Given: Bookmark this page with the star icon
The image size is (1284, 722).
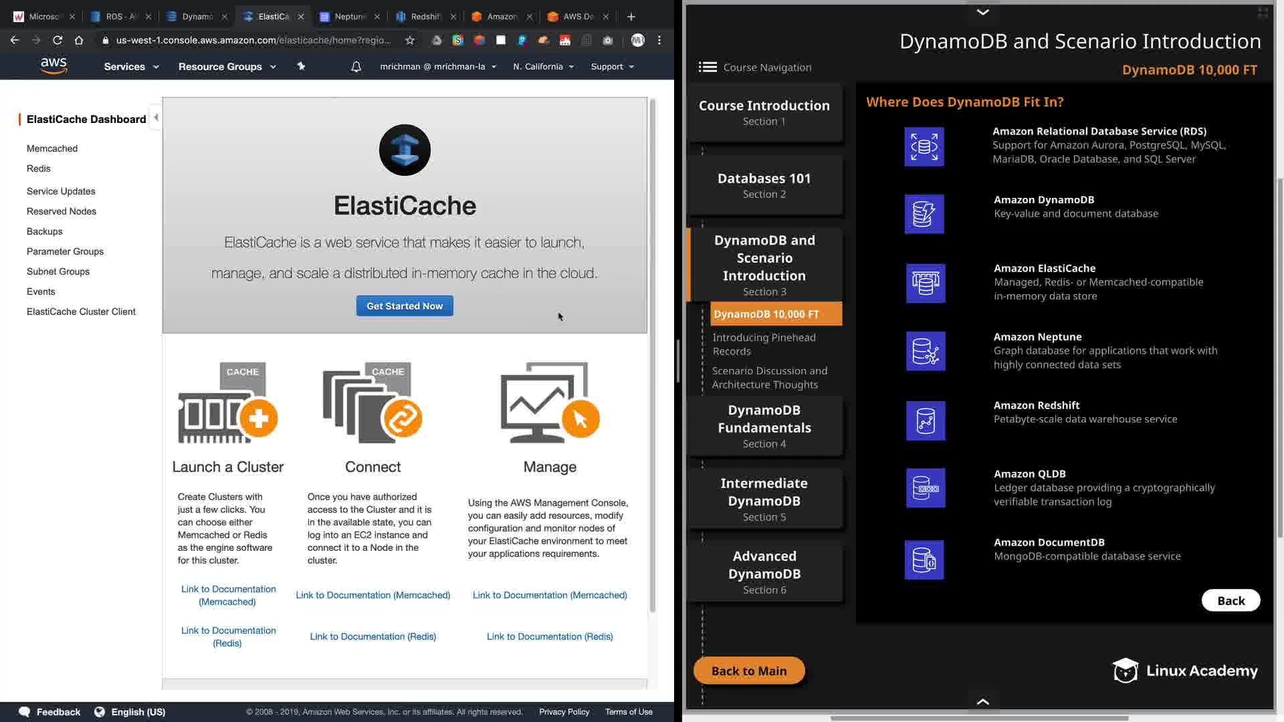Looking at the screenshot, I should [409, 40].
